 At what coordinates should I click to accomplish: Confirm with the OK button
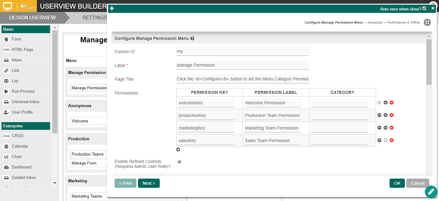point(397,183)
